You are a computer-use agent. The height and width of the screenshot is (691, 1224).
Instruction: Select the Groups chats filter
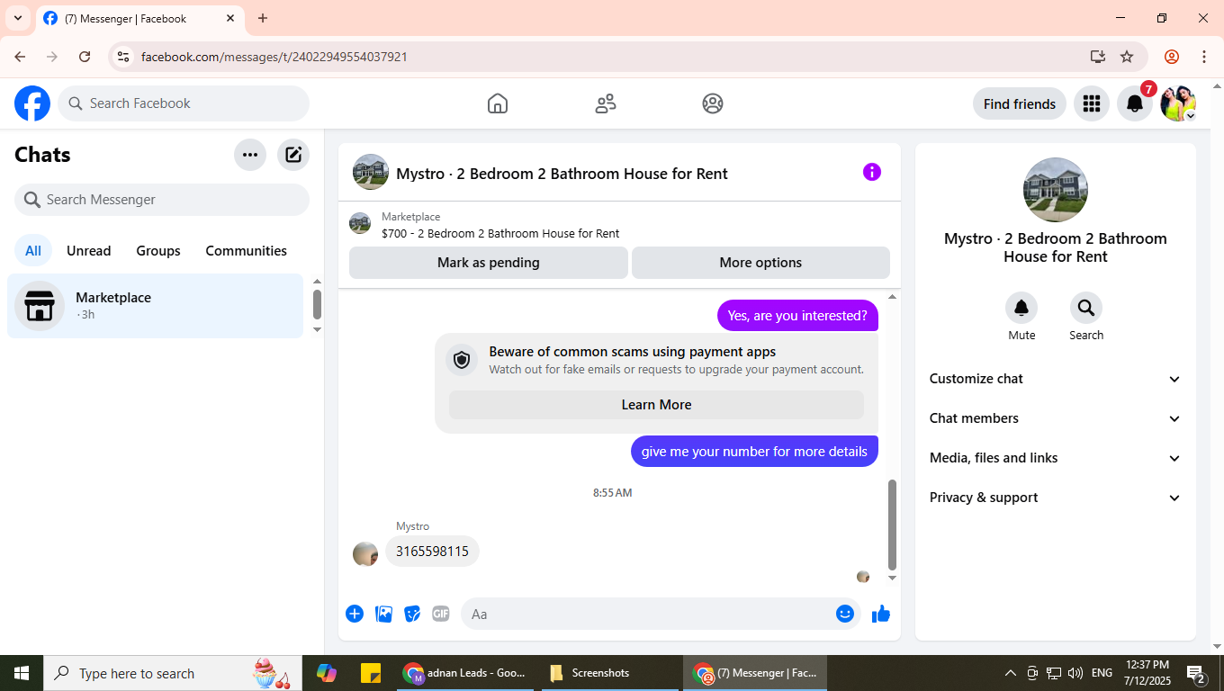[158, 251]
